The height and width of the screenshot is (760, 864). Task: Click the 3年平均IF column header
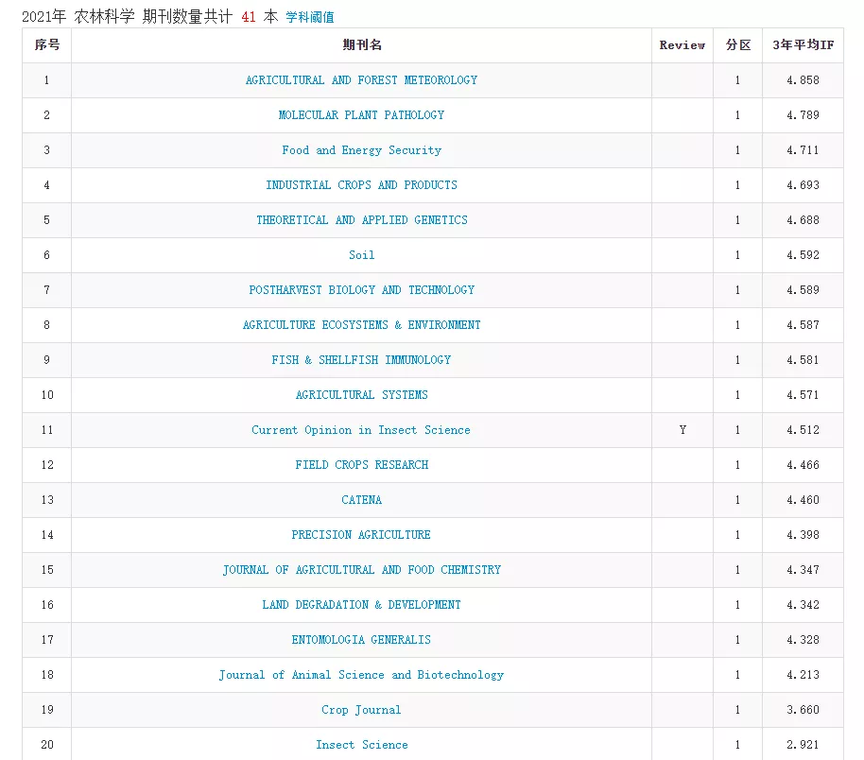tap(803, 45)
